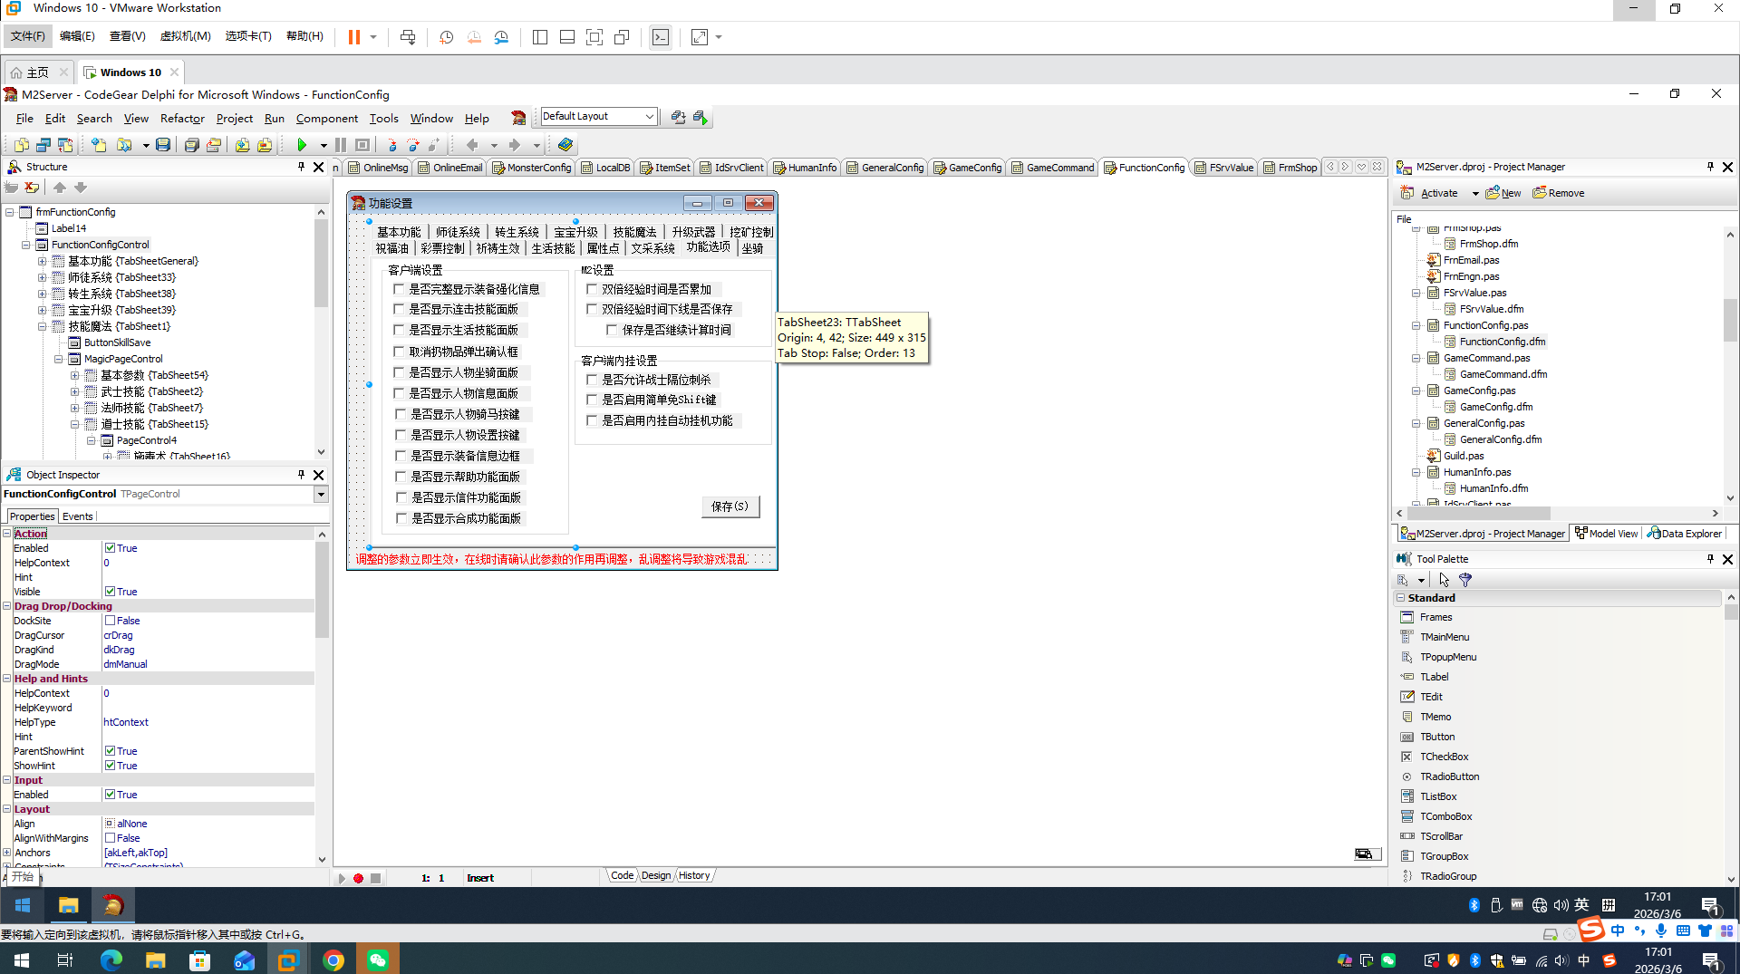Click Structure panel move up arrow
Image resolution: width=1740 pixels, height=974 pixels.
[60, 188]
